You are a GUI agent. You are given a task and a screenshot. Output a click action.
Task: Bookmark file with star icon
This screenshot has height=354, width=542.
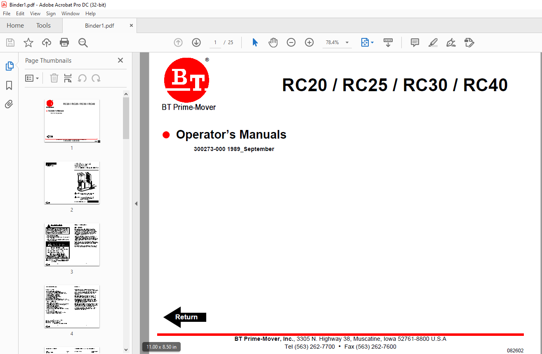pyautogui.click(x=28, y=42)
